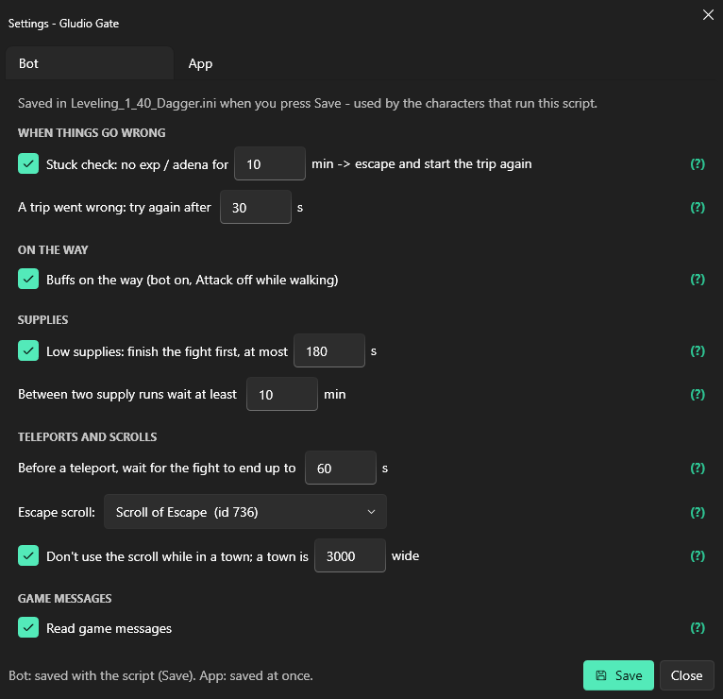Show help for town width setting
The height and width of the screenshot is (699, 723).
pos(698,555)
